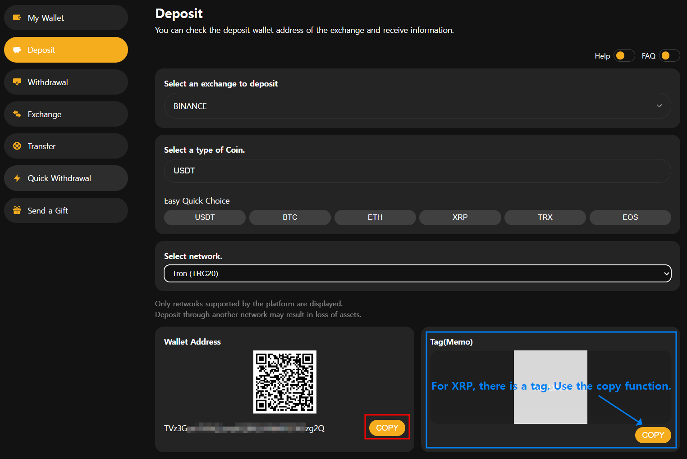Open the BINANCE exchange dropdown
Screen dimensions: 687x459
[417, 106]
